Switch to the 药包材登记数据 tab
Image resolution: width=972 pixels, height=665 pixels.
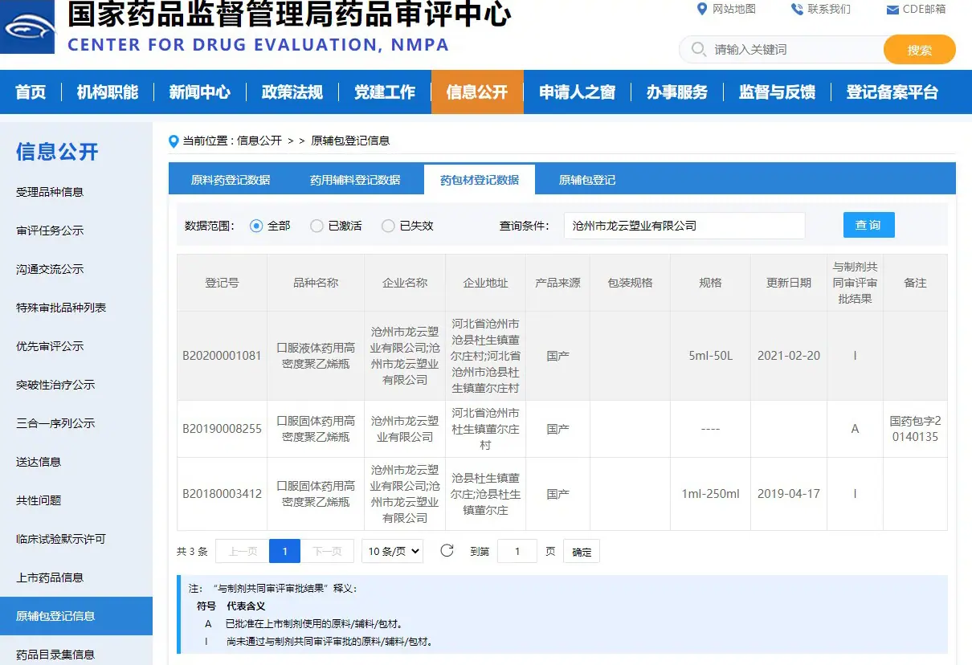coord(480,180)
